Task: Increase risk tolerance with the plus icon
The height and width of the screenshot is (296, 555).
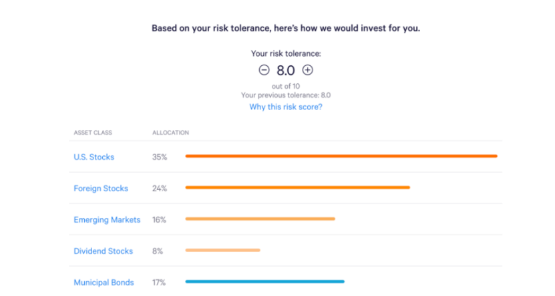Action: pos(308,70)
